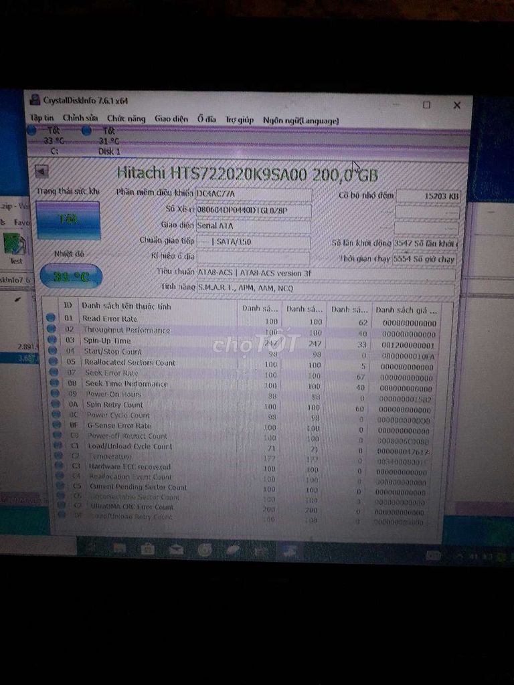Select the Power-On Hours row
This screenshot has width=514, height=685.
pos(244,395)
